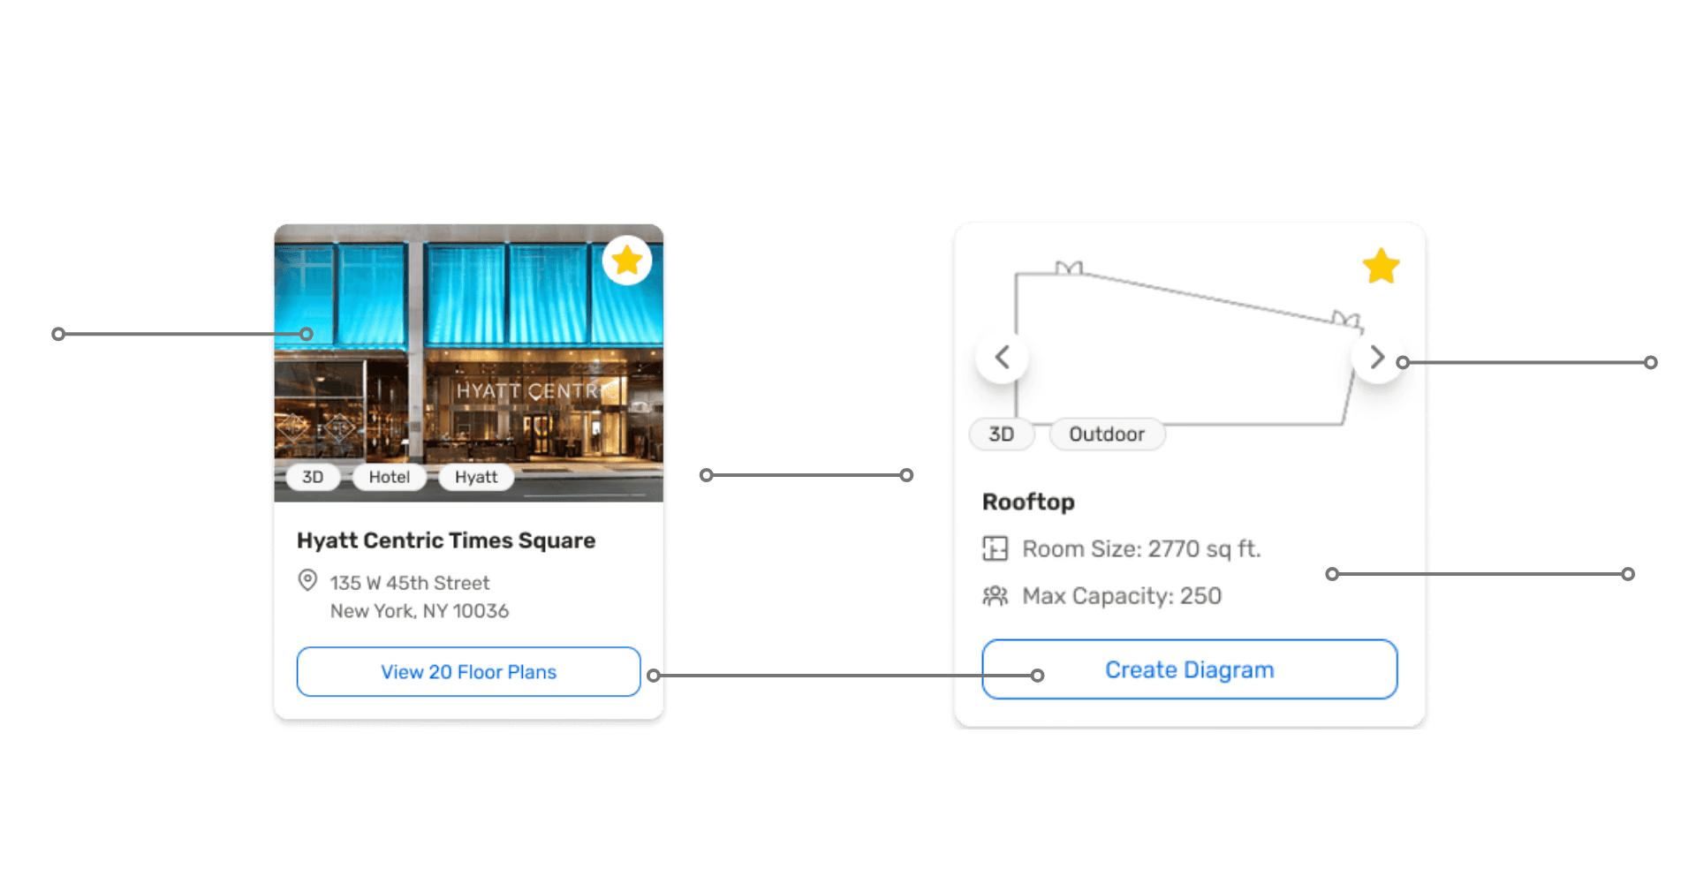Click the 135 W 45th Street address

(x=410, y=583)
